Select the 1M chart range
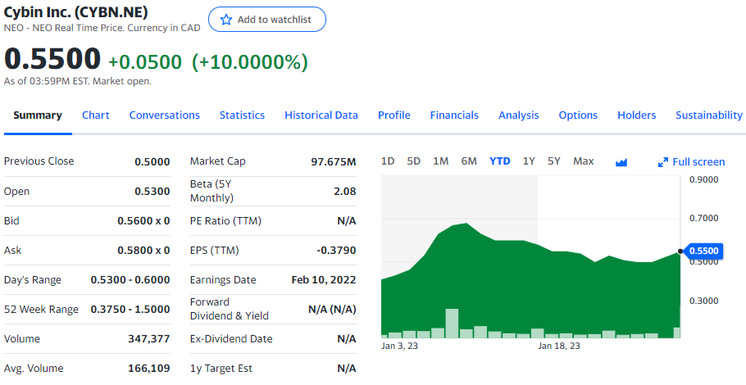The width and height of the screenshot is (746, 385). pyautogui.click(x=440, y=161)
